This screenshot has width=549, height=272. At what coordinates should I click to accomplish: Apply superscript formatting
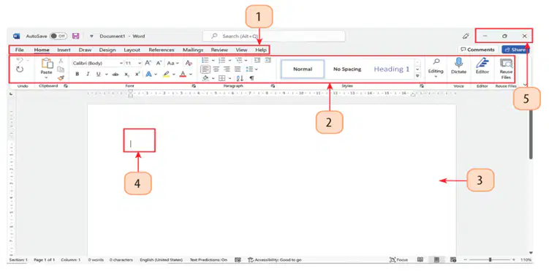click(137, 74)
